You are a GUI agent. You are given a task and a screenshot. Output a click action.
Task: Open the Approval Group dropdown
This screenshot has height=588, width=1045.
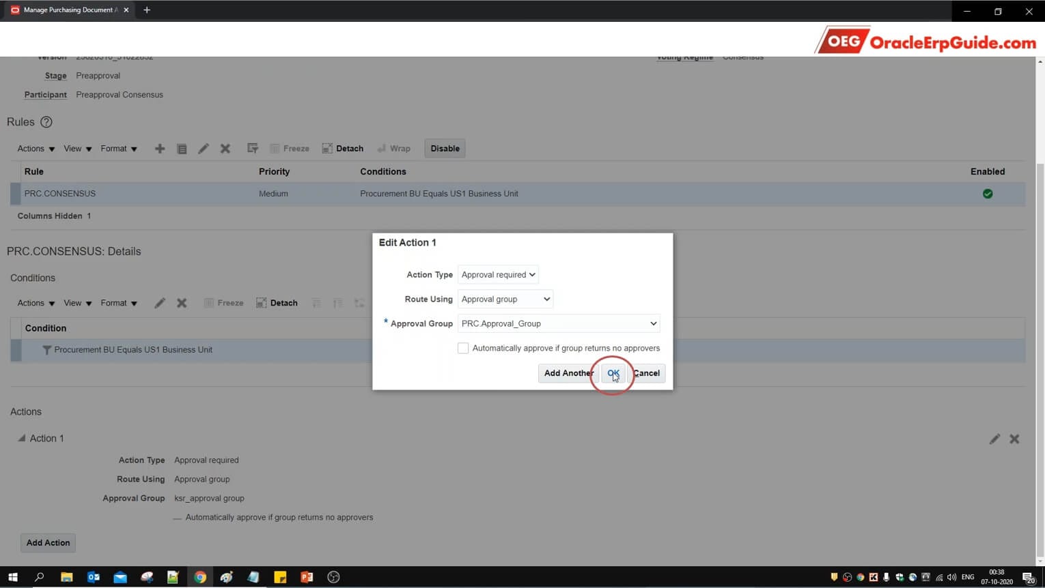click(559, 323)
